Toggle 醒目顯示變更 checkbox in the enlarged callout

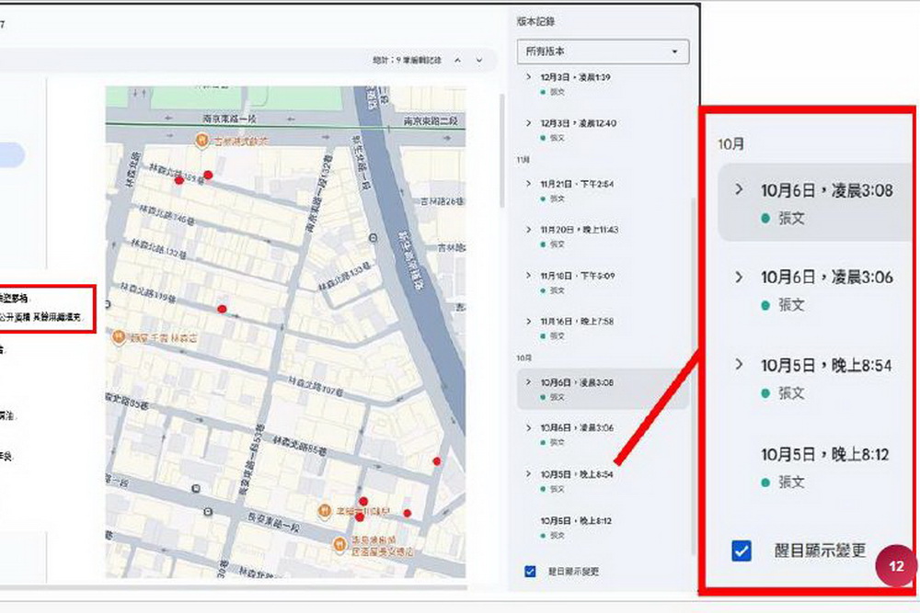click(x=742, y=551)
